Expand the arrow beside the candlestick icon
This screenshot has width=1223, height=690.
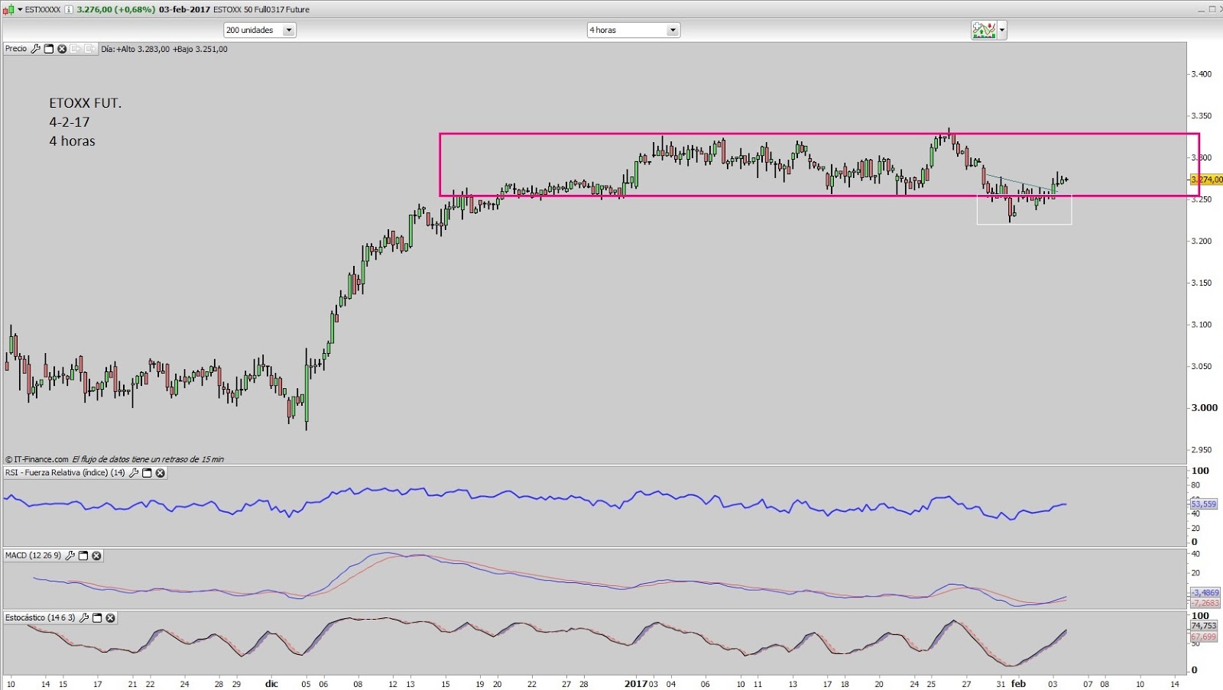21,9
